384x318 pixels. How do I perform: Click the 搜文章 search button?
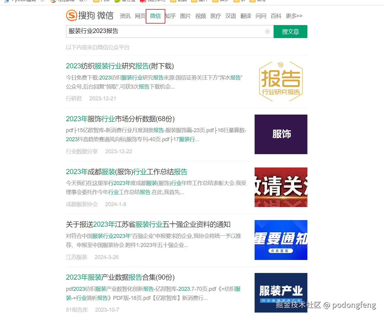click(x=290, y=32)
